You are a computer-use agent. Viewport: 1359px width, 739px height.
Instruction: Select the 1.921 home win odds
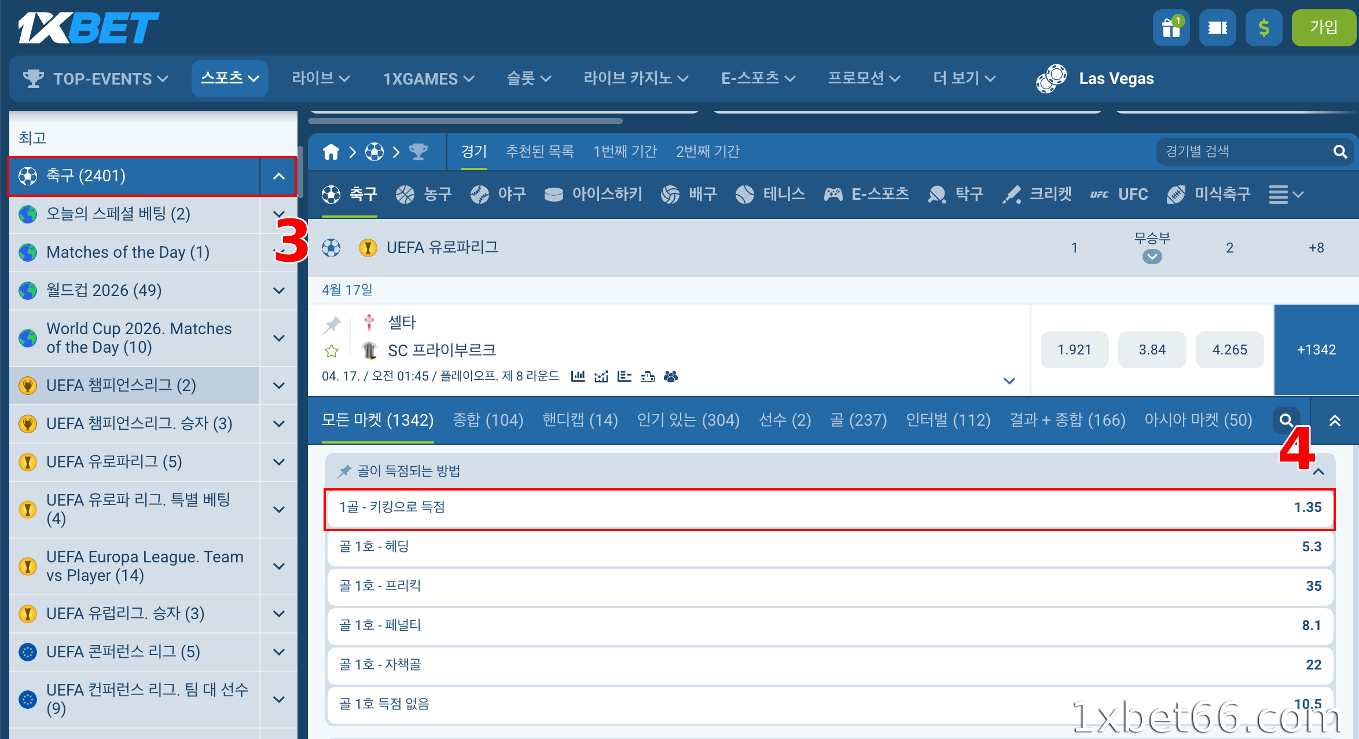1074,350
